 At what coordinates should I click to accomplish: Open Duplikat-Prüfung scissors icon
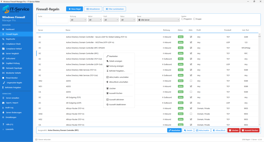pos(3,63)
